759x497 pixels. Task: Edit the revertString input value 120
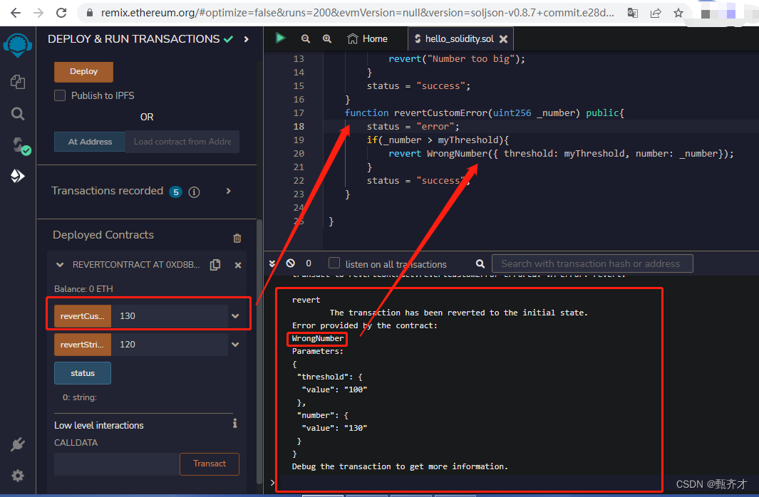170,344
